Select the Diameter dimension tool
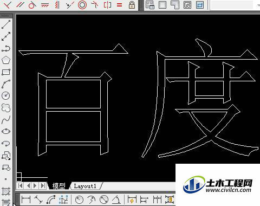 (x=104, y=200)
